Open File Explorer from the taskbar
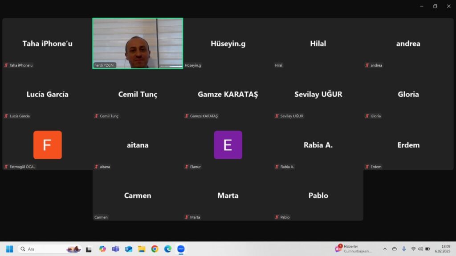The height and width of the screenshot is (256, 456). (142, 249)
